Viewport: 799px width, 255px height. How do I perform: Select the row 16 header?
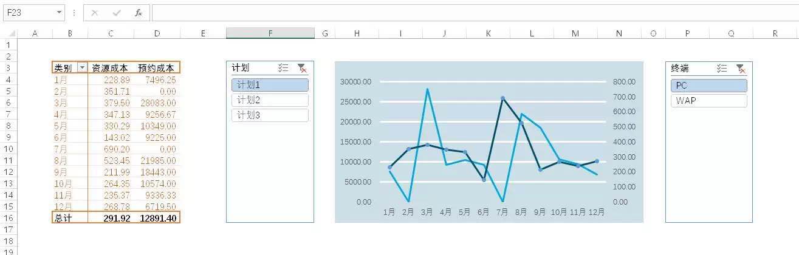(x=9, y=218)
